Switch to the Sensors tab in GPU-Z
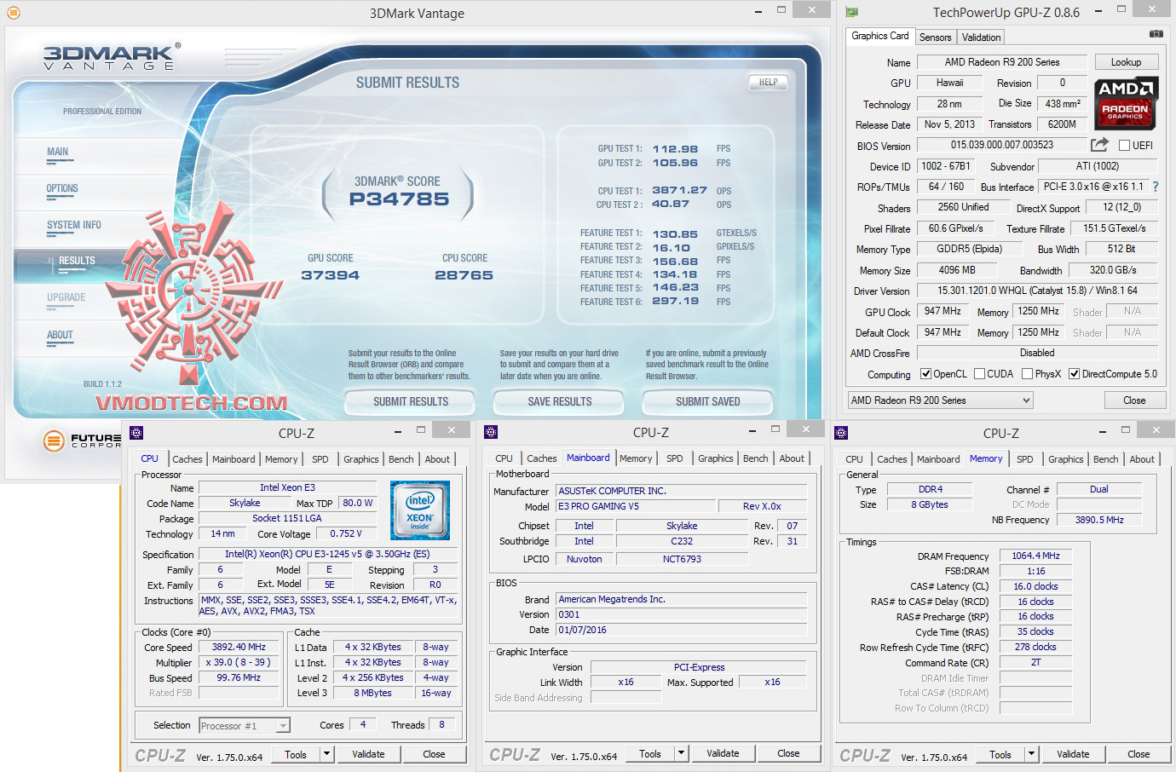This screenshot has height=772, width=1176. click(x=935, y=37)
